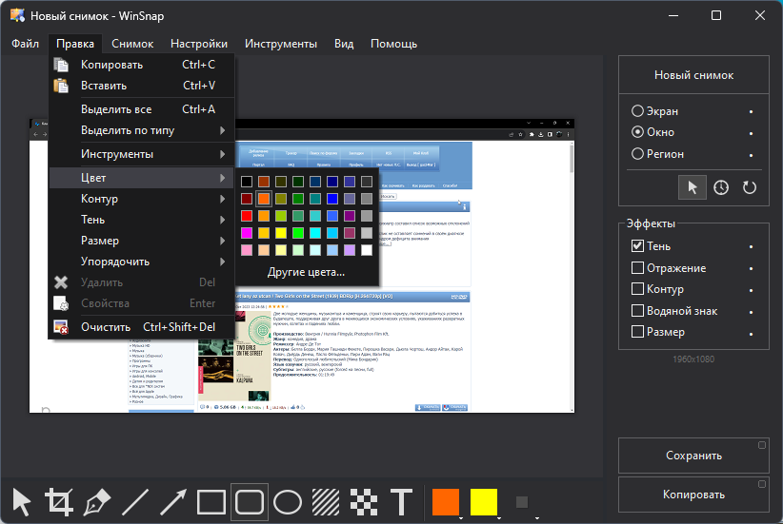Click the gray line width square in toolbar
The height and width of the screenshot is (524, 783).
click(522, 502)
